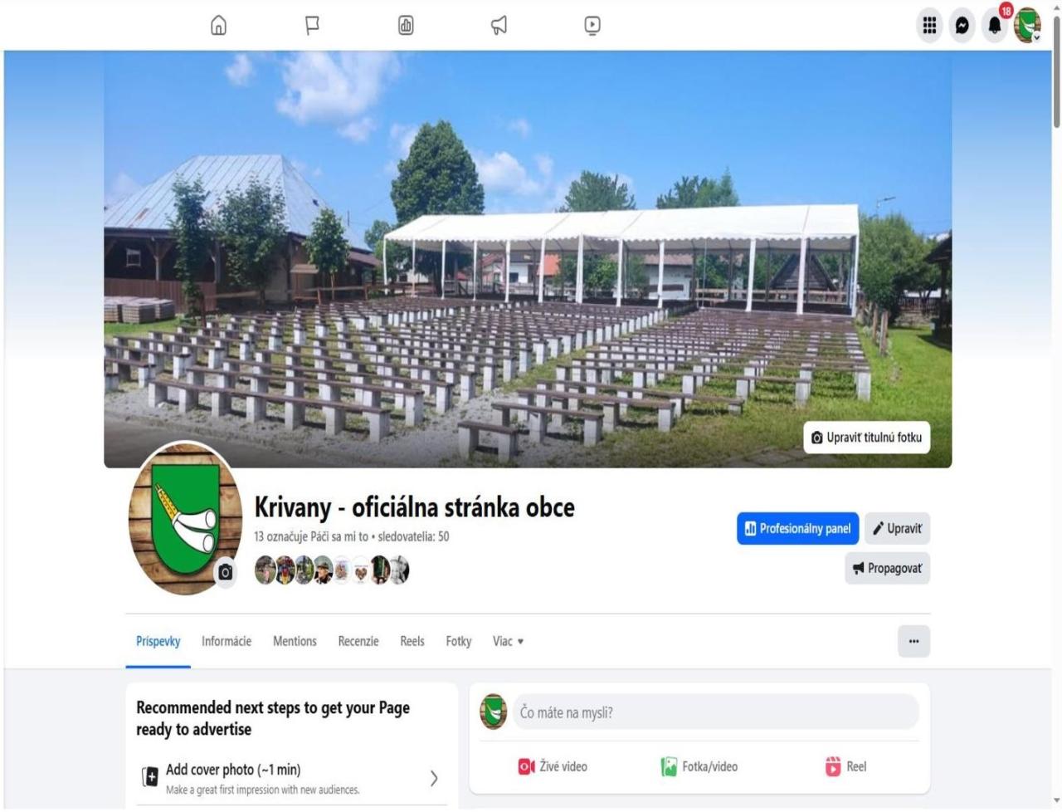Open the Ad Center megaphone icon

click(x=499, y=26)
